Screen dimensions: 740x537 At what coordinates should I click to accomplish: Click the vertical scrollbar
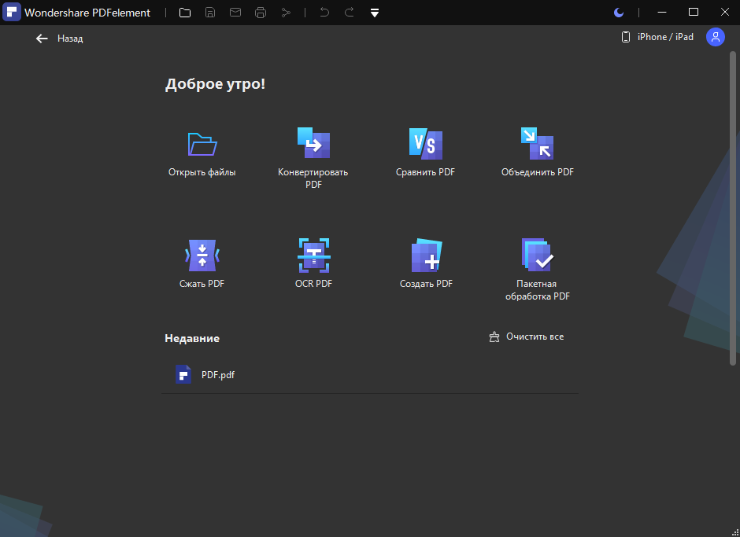733,208
